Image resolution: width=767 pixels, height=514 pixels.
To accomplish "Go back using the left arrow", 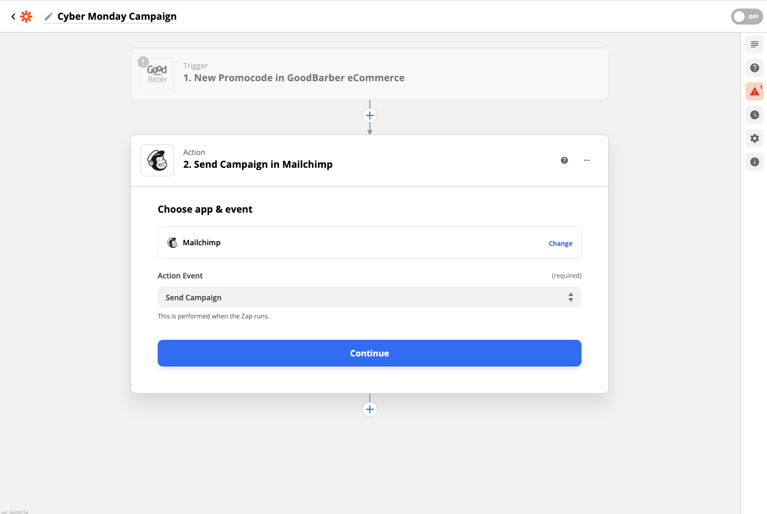I will (13, 17).
